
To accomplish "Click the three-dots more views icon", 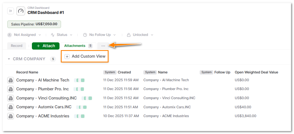I will pos(103,46).
